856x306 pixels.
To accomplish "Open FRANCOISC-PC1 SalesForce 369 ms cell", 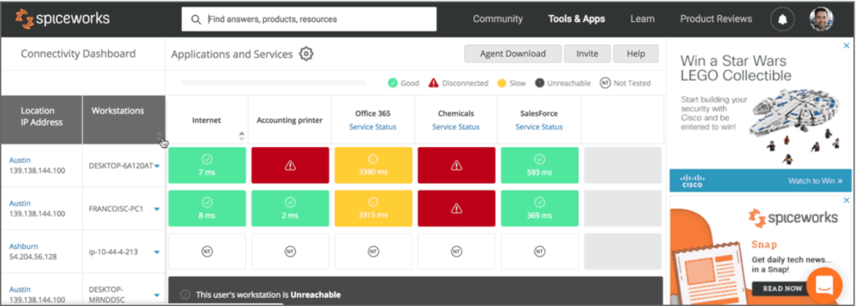I will (539, 208).
